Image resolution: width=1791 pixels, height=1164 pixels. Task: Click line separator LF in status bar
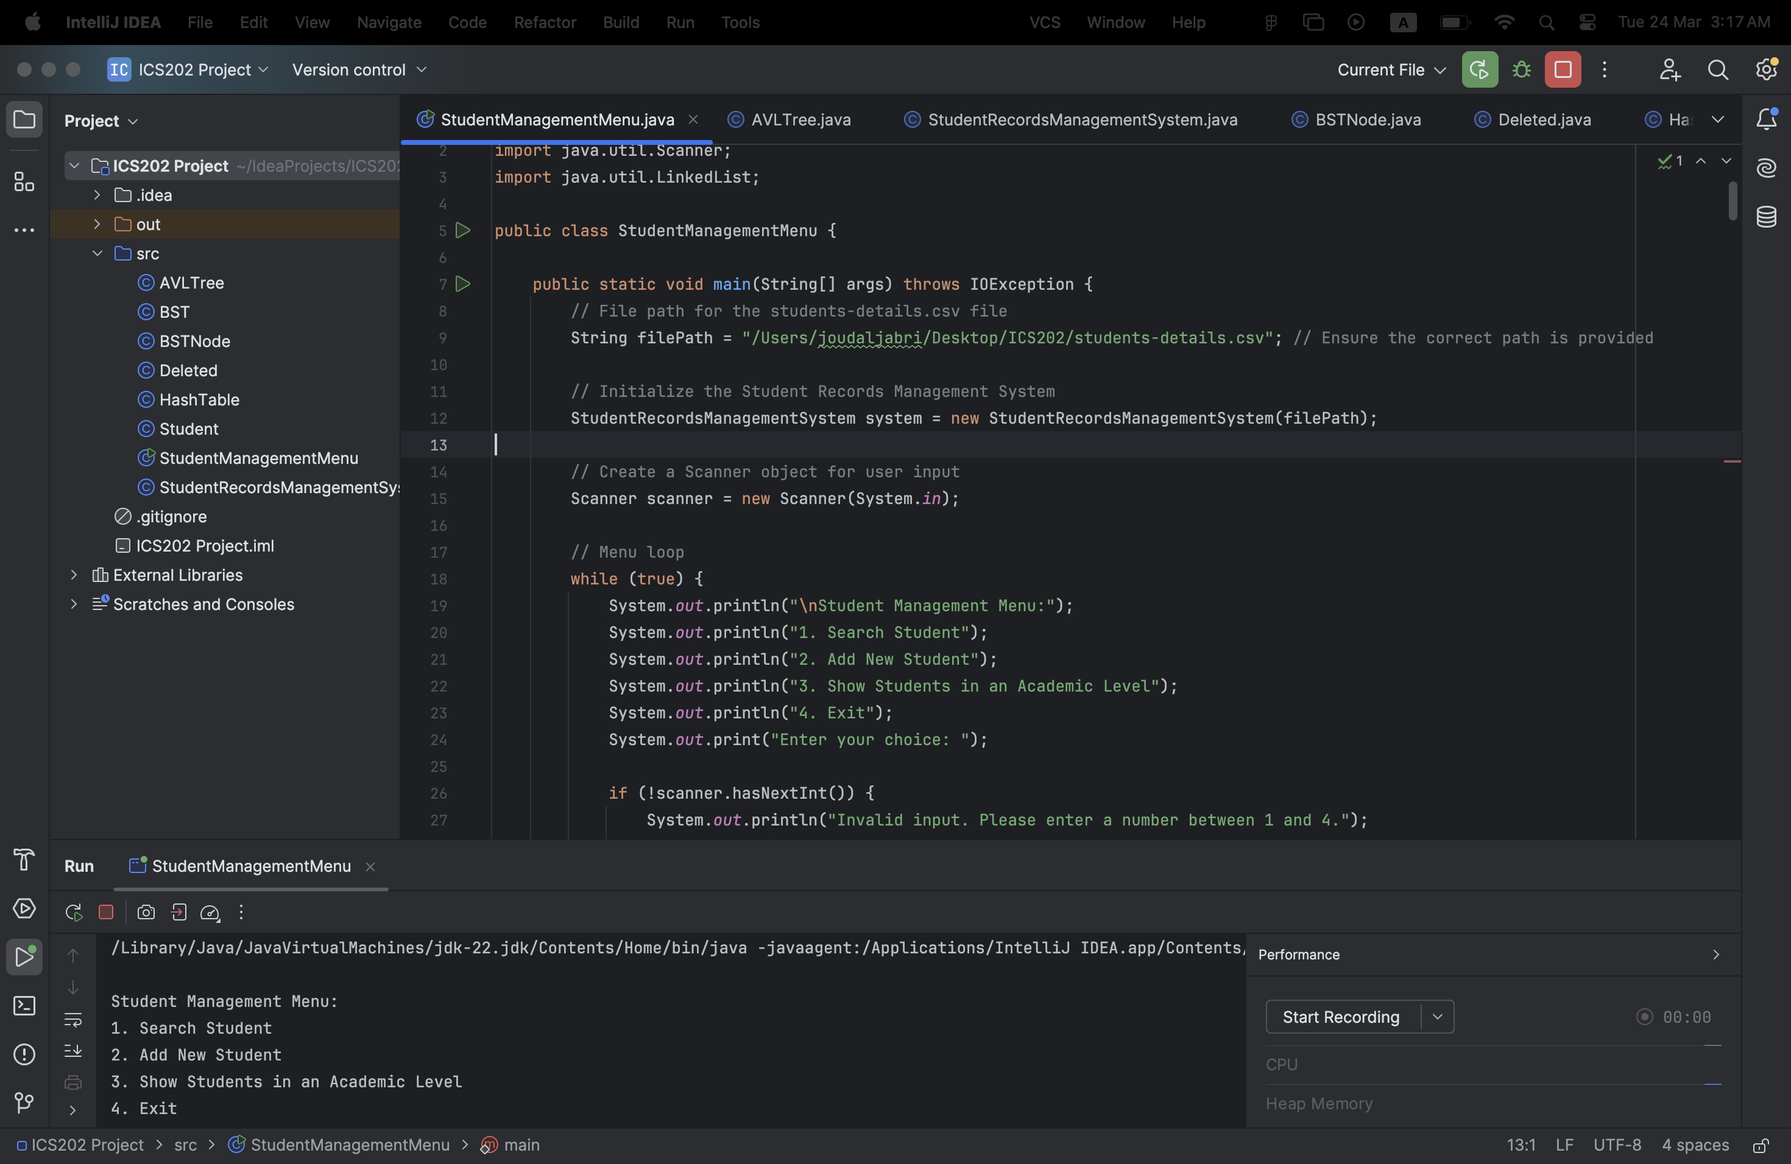pyautogui.click(x=1564, y=1145)
